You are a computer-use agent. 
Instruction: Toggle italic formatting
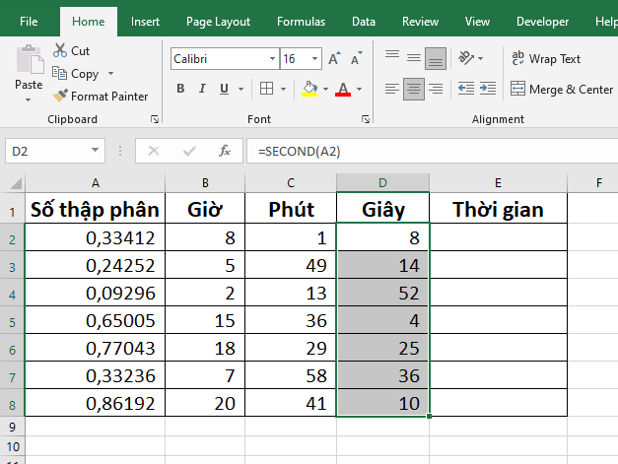point(203,90)
